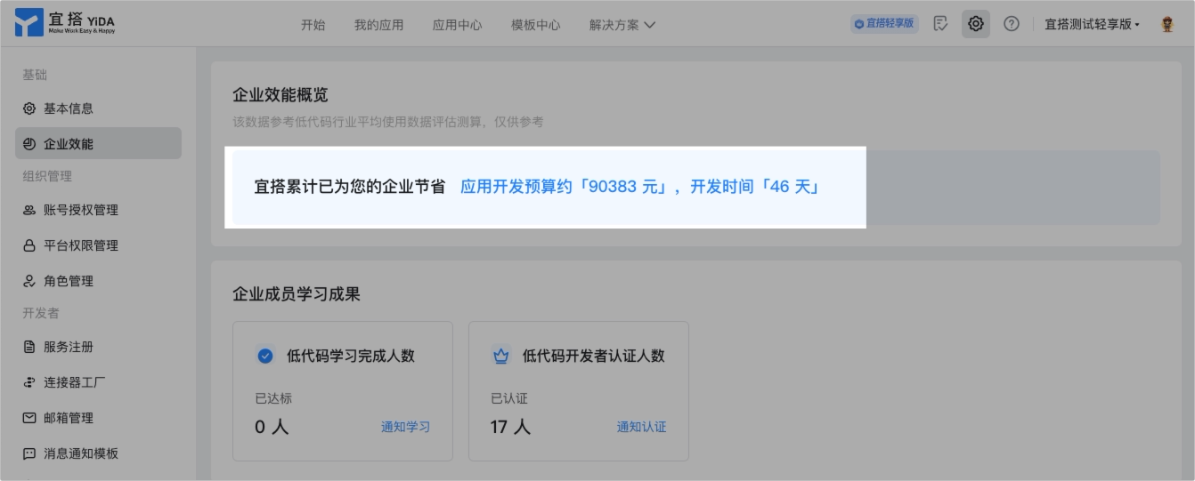This screenshot has height=481, width=1195.
Task: Click the 邮箱管理 envelope icon
Action: [x=29, y=418]
